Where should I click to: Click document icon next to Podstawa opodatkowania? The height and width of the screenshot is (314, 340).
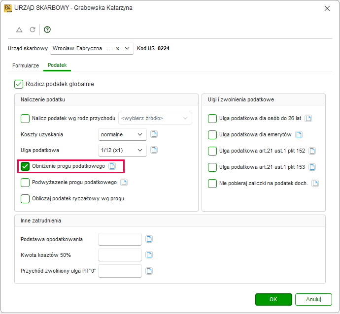tap(149, 239)
